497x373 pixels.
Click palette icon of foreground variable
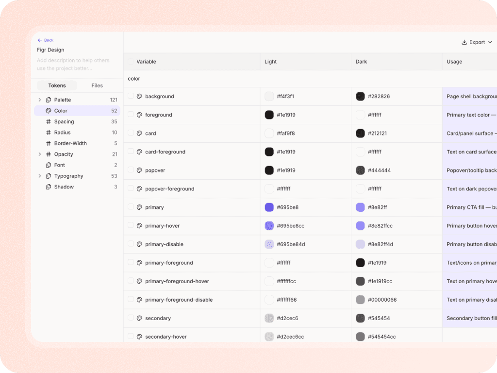(x=139, y=115)
